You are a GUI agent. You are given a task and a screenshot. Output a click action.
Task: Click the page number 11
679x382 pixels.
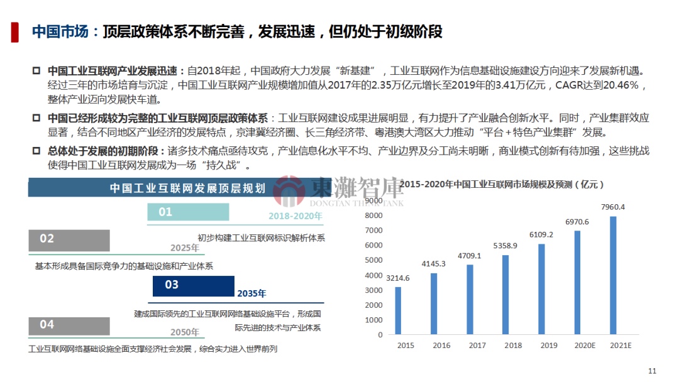point(651,370)
